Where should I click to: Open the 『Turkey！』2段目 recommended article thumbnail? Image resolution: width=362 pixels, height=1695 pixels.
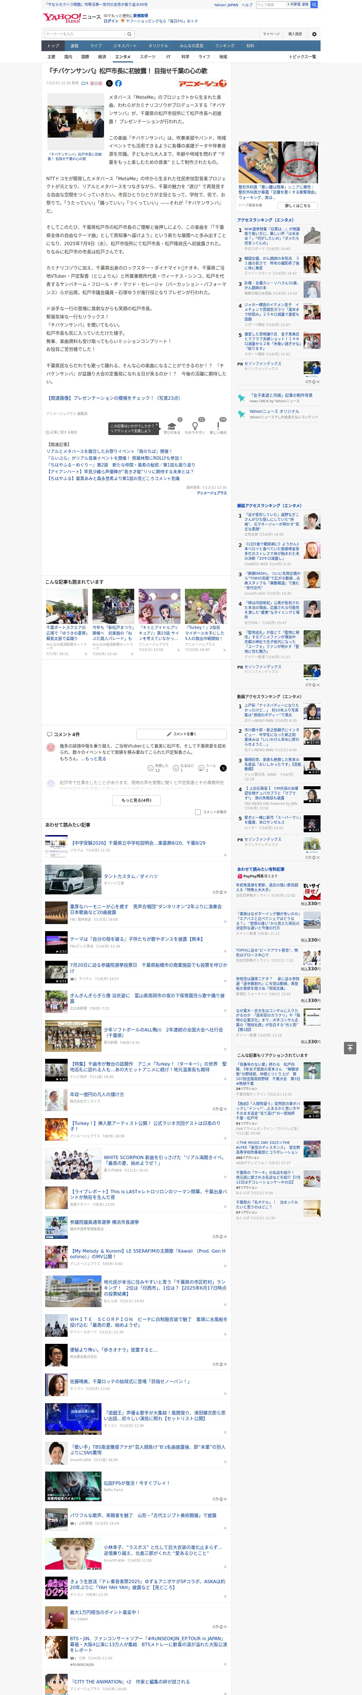206,606
